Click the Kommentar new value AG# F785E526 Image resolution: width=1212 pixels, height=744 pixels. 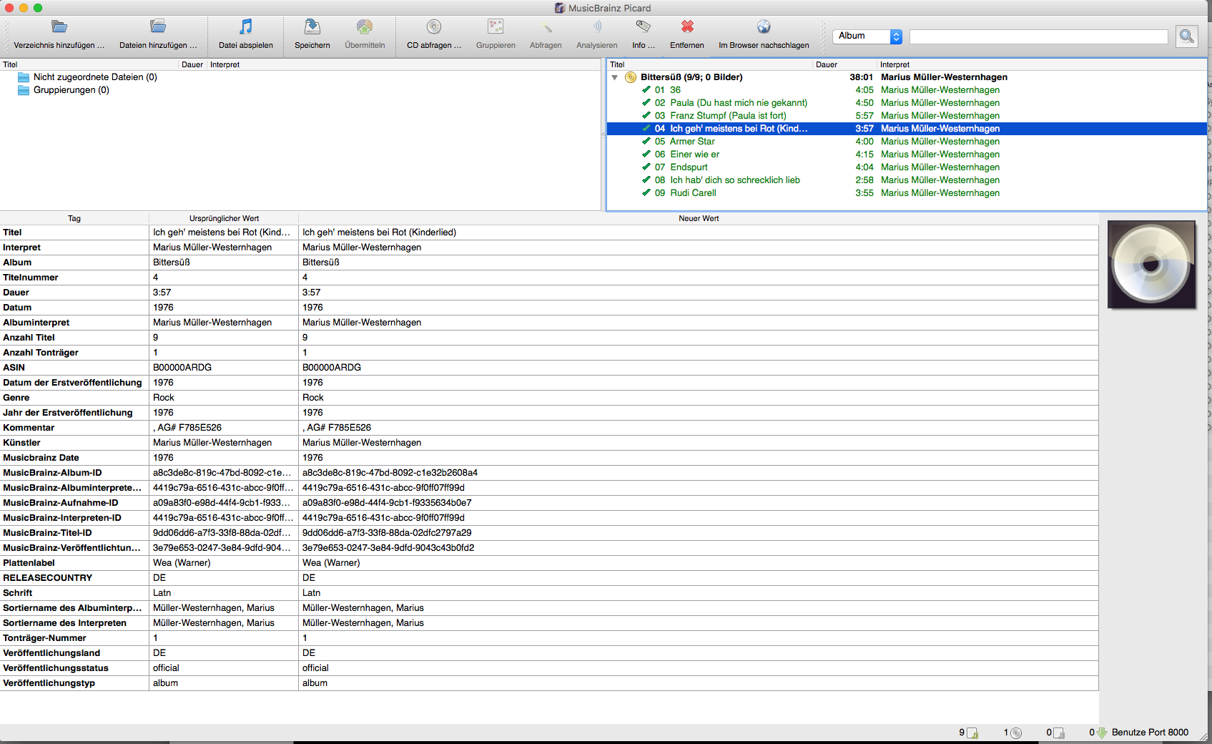pos(337,427)
